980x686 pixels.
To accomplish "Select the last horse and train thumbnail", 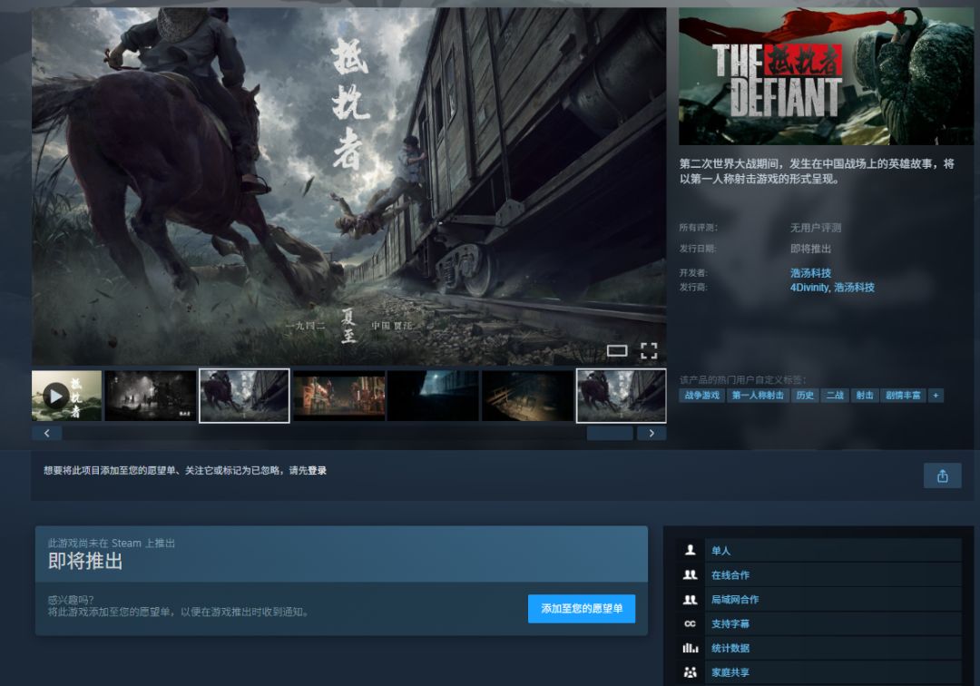I will coord(622,396).
